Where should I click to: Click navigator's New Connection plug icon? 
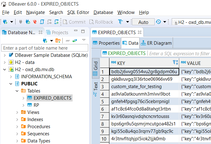(45, 40)
